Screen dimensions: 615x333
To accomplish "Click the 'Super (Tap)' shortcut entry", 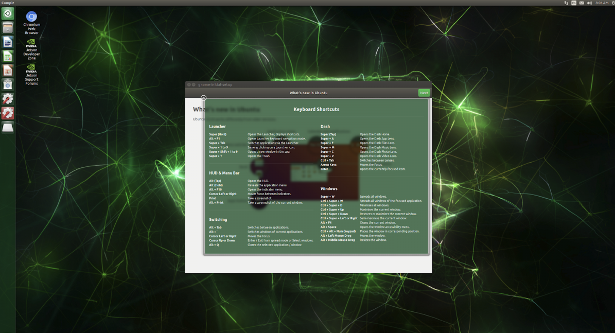I will tap(328, 134).
